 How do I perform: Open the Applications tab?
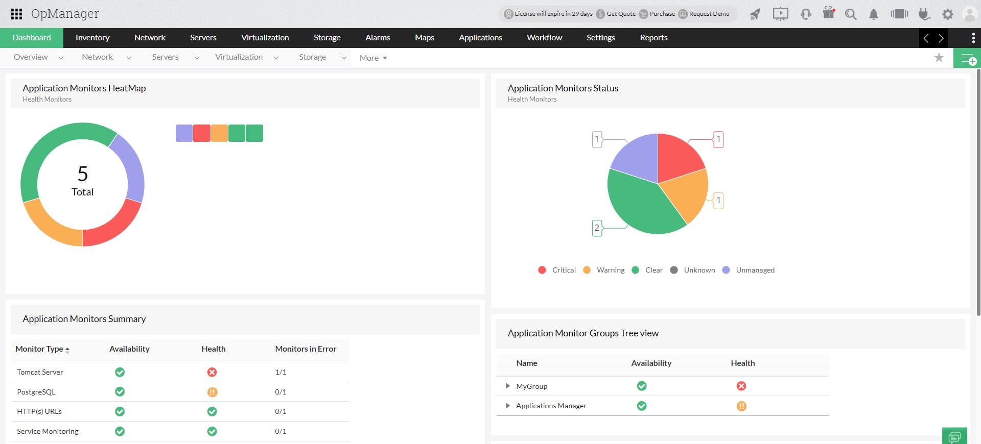pos(480,38)
